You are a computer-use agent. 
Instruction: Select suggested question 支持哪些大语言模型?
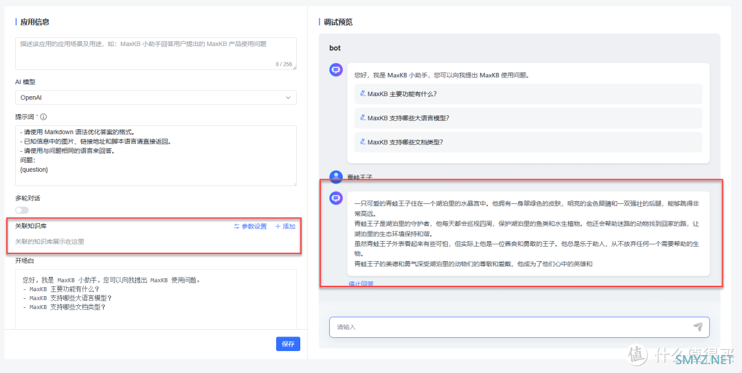(x=528, y=118)
